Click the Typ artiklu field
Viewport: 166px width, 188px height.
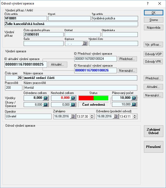pos(115,18)
